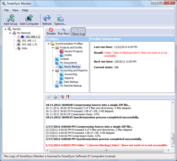The height and width of the screenshot is (161, 177).
Task: Jump to next error in log
Action: pos(62,97)
